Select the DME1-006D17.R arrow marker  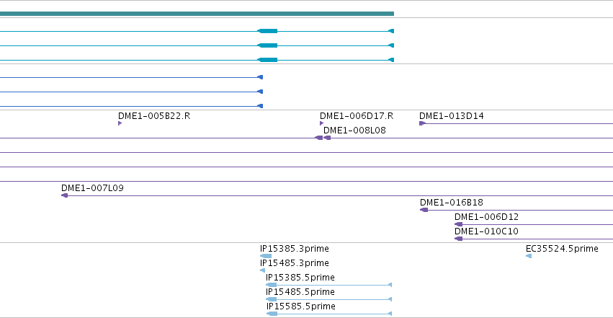click(322, 123)
